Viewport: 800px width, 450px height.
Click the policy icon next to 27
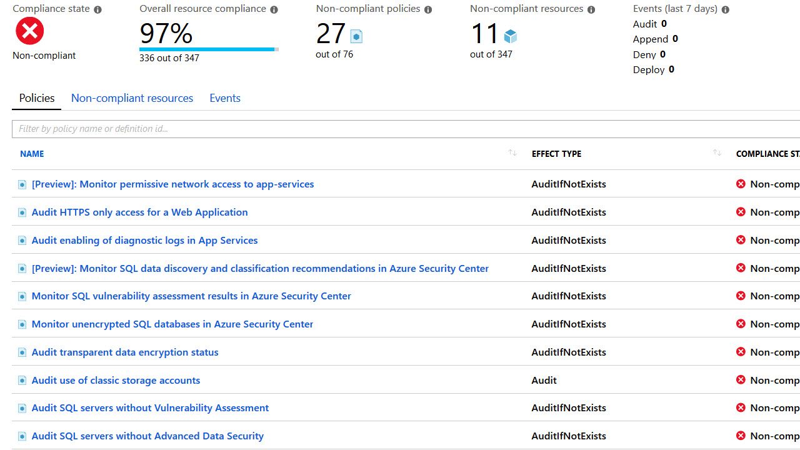[x=356, y=36]
